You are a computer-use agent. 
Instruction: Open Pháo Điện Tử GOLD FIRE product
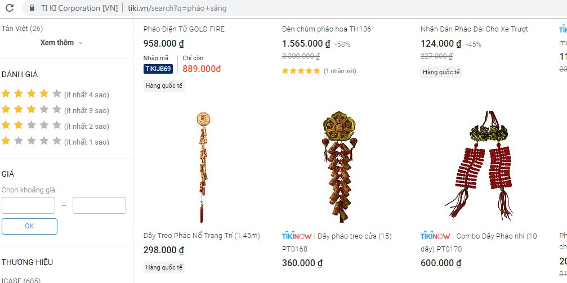click(184, 29)
